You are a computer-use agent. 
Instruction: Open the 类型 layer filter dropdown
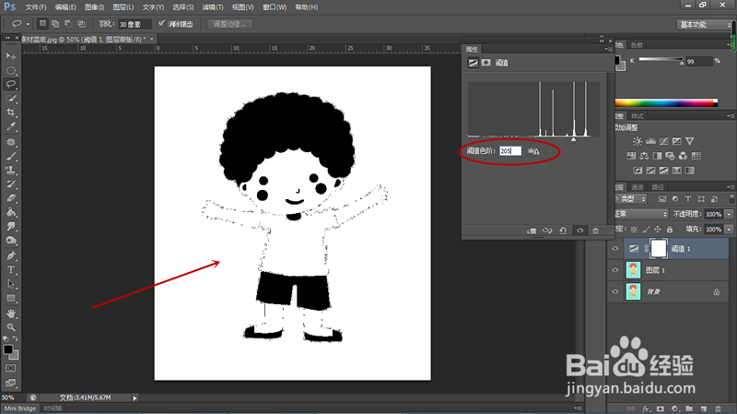(631, 199)
